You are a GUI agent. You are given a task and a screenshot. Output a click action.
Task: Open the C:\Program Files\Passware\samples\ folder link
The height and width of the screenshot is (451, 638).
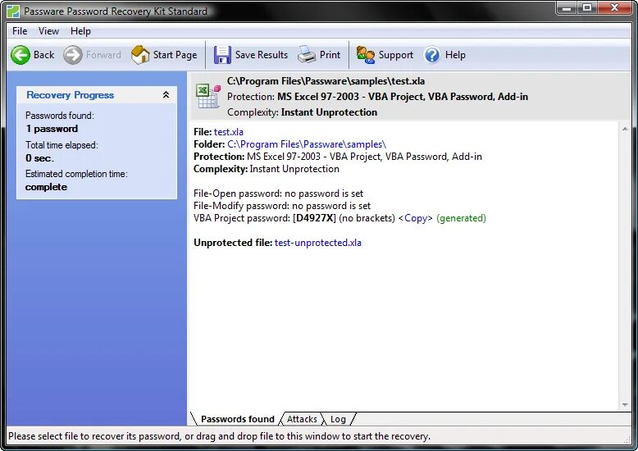[307, 144]
